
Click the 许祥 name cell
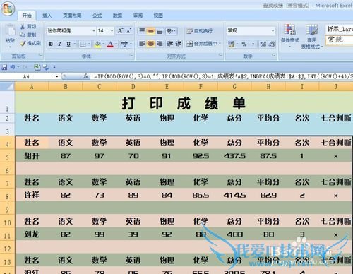[32, 195]
